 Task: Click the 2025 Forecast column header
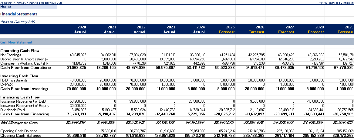tap(227, 30)
